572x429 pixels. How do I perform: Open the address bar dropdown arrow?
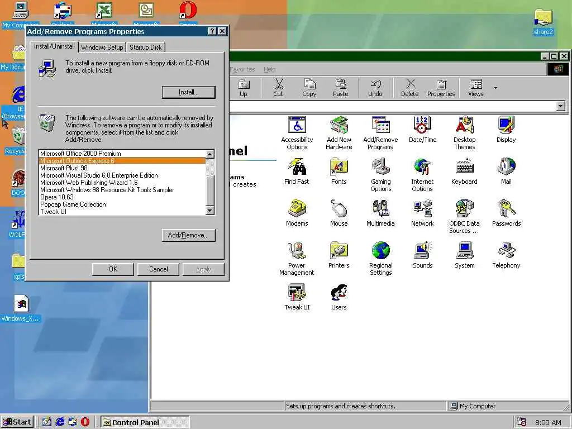[561, 106]
